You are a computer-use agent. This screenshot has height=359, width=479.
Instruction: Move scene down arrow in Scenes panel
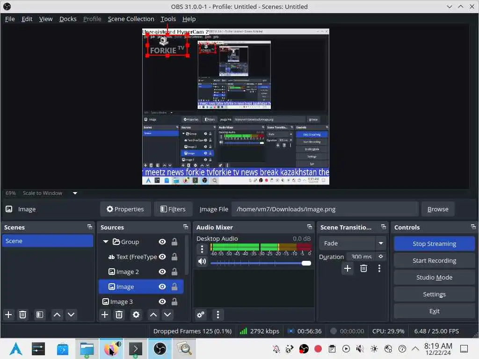[71, 315]
